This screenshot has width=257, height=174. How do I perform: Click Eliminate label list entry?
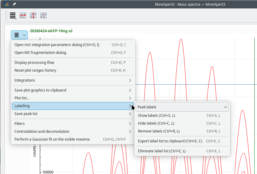[182, 151]
